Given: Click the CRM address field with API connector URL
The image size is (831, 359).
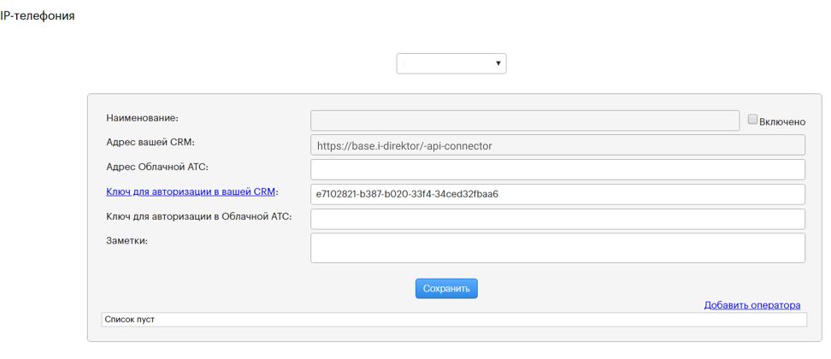Looking at the screenshot, I should [557, 145].
